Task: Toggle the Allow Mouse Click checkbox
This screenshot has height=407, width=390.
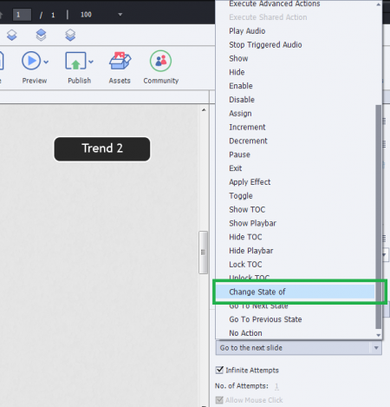Action: tap(219, 400)
